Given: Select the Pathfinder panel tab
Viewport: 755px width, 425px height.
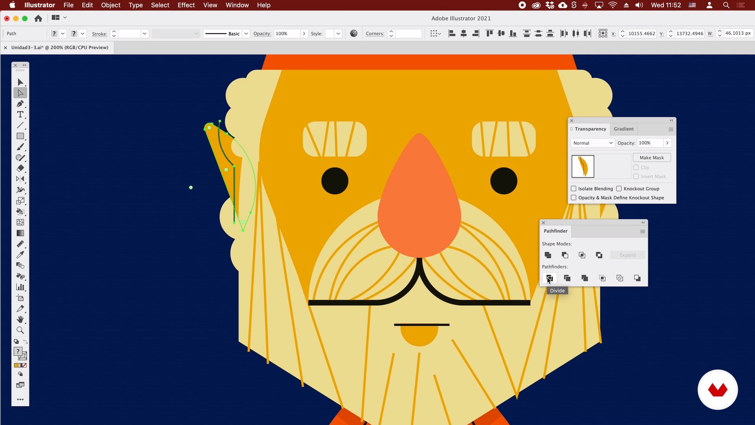Looking at the screenshot, I should [556, 231].
